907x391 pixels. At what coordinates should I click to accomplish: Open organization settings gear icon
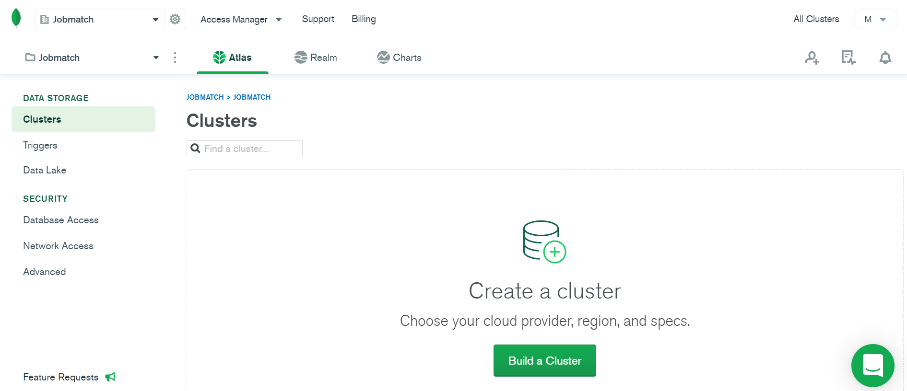(x=175, y=19)
